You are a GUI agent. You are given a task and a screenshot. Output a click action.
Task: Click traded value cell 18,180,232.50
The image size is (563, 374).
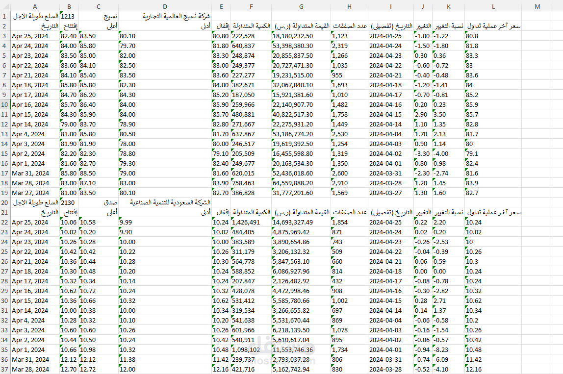tap(301, 36)
